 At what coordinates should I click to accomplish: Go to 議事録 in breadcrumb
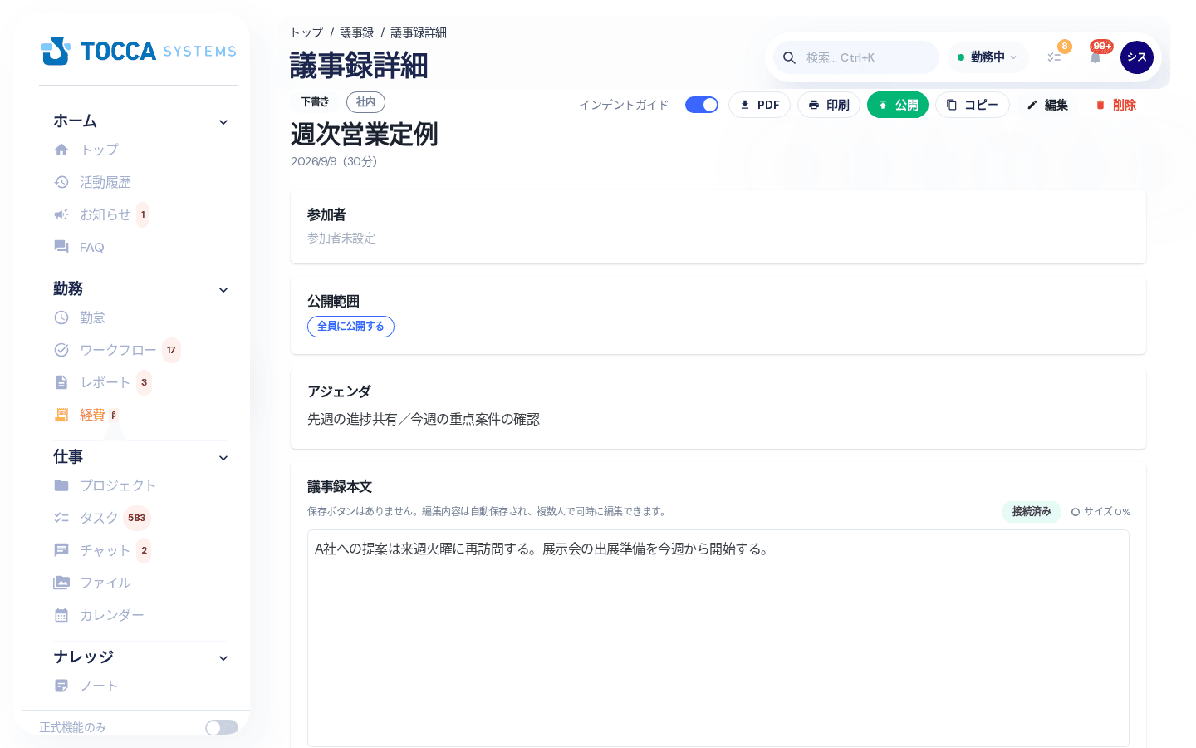tap(357, 32)
